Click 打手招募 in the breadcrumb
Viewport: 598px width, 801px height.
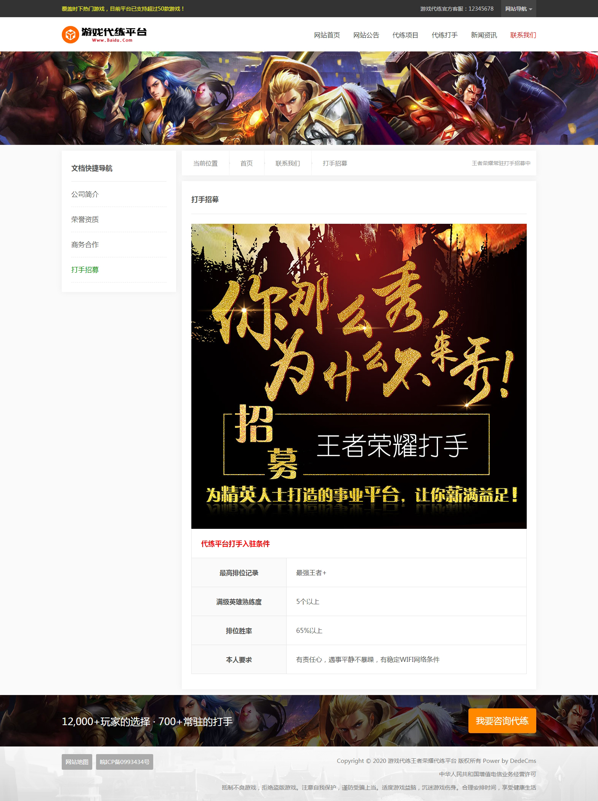(335, 163)
